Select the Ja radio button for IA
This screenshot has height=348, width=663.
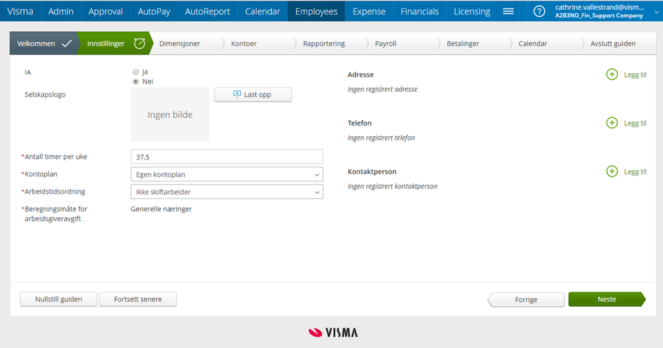pyautogui.click(x=136, y=72)
